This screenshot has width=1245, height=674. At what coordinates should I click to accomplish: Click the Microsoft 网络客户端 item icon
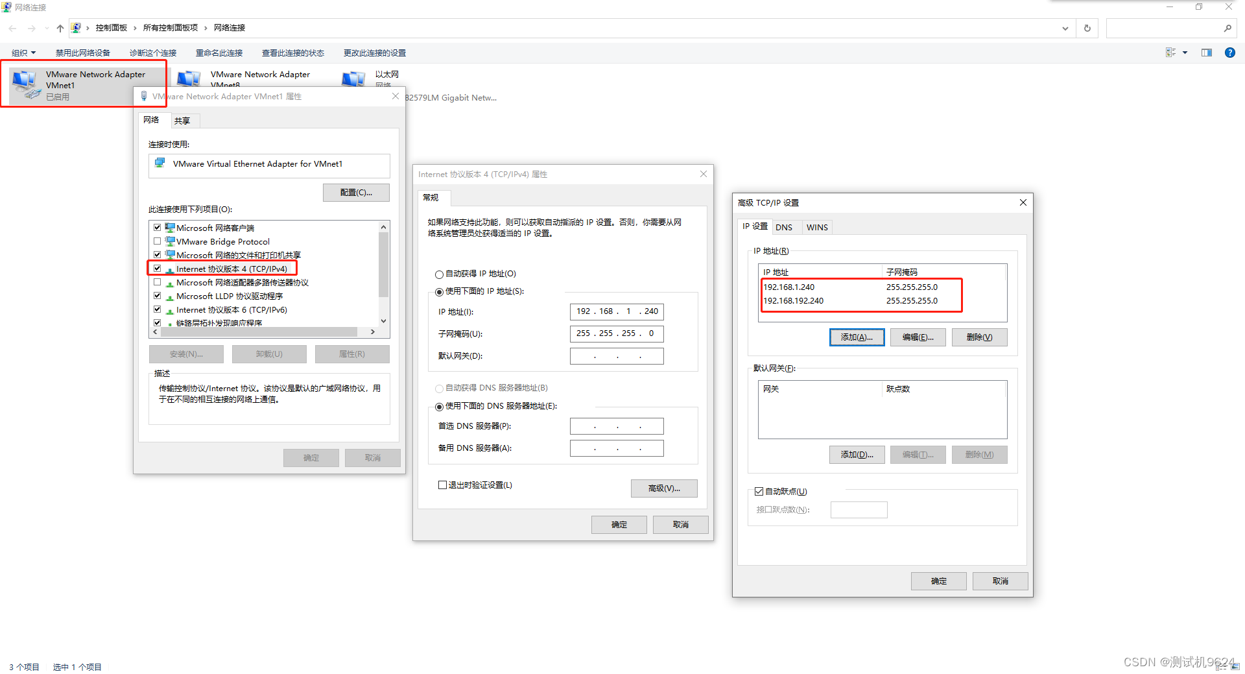(170, 228)
